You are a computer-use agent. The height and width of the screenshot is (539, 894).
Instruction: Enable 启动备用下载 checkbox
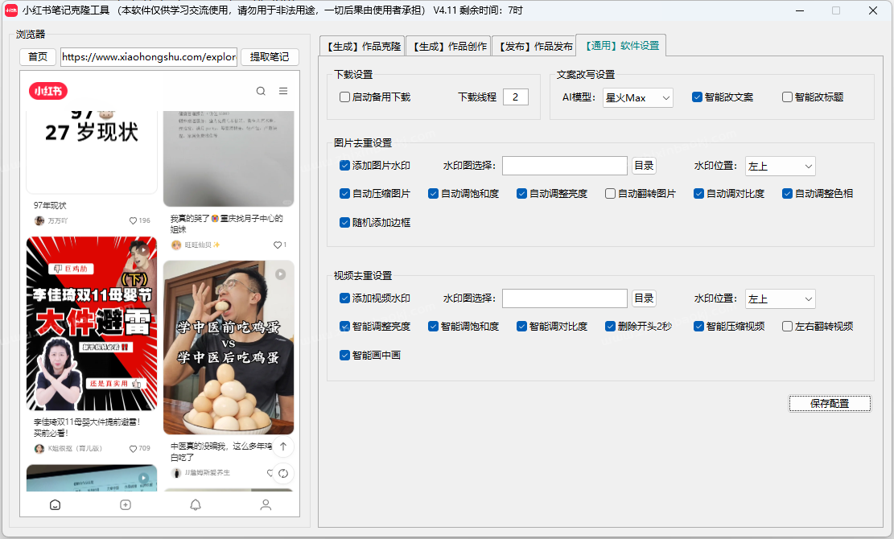tap(344, 96)
